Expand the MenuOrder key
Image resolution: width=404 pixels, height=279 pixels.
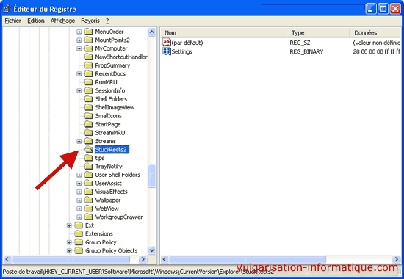click(79, 32)
